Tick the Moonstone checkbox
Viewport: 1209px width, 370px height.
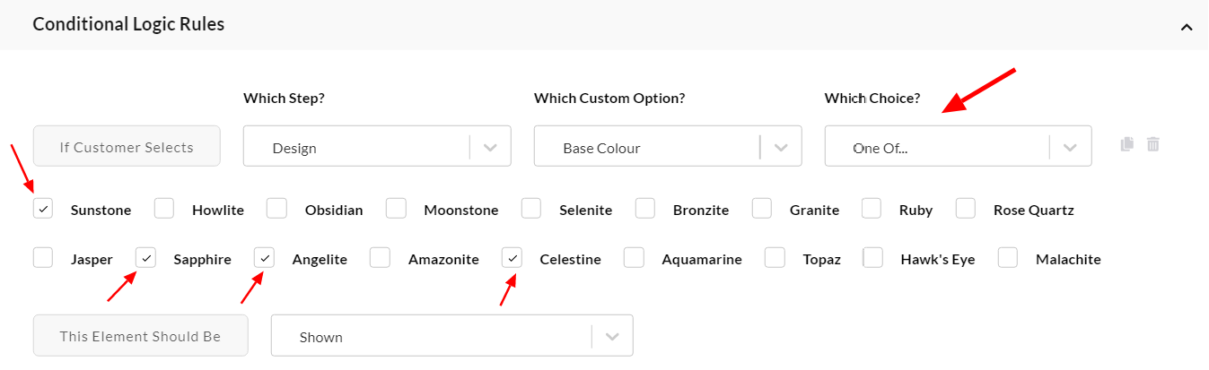tap(397, 209)
